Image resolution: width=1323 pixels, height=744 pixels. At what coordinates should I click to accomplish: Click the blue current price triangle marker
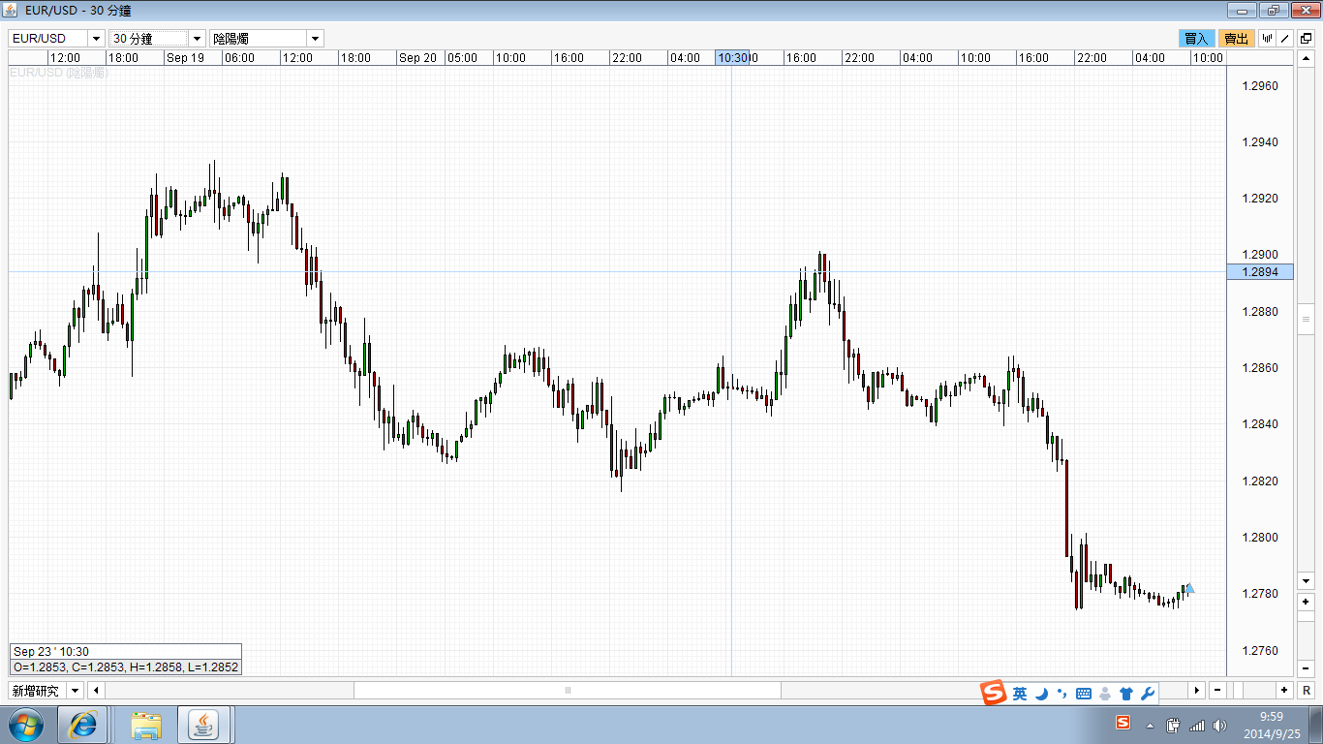click(1189, 588)
